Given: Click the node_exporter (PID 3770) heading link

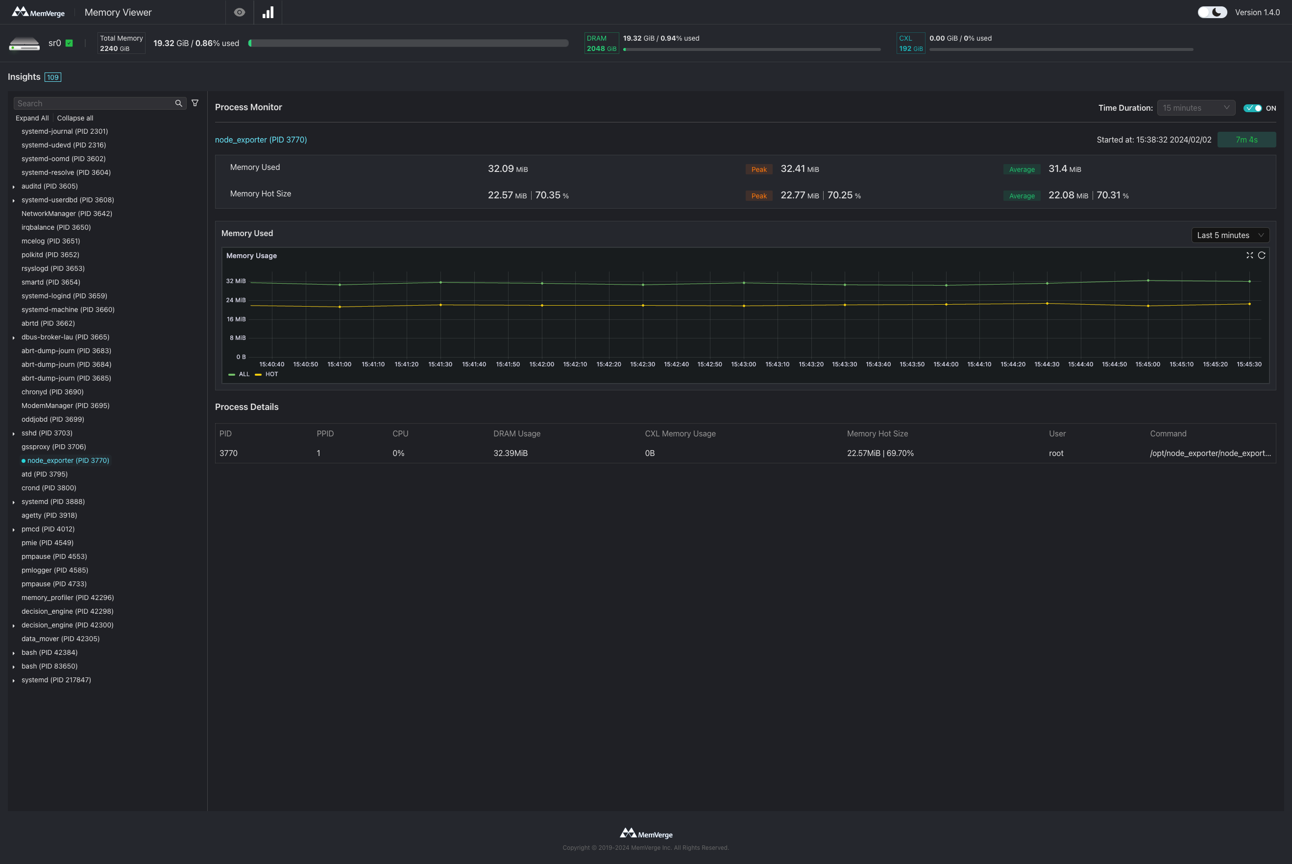Looking at the screenshot, I should [261, 140].
